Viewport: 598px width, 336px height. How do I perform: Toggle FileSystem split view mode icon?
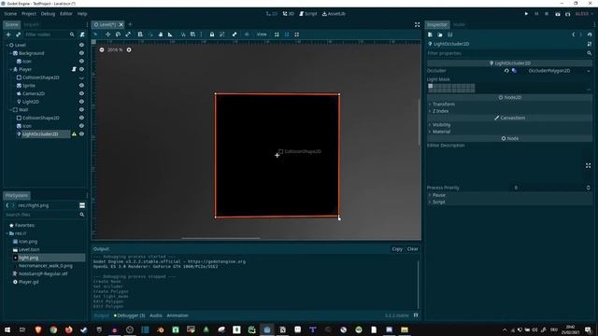tap(82, 205)
